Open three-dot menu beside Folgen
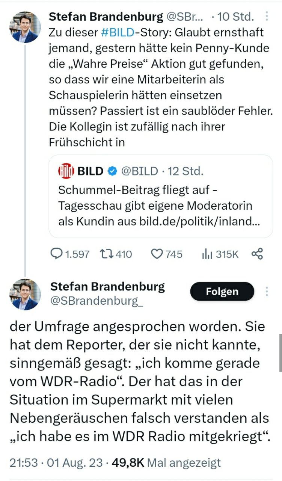The image size is (282, 481). [267, 292]
